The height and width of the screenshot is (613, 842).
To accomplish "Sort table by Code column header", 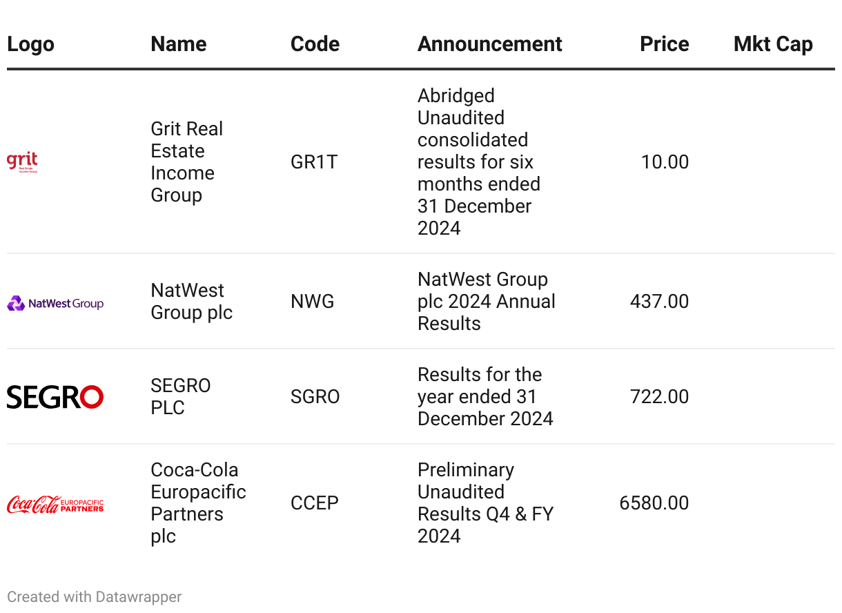I will point(315,44).
